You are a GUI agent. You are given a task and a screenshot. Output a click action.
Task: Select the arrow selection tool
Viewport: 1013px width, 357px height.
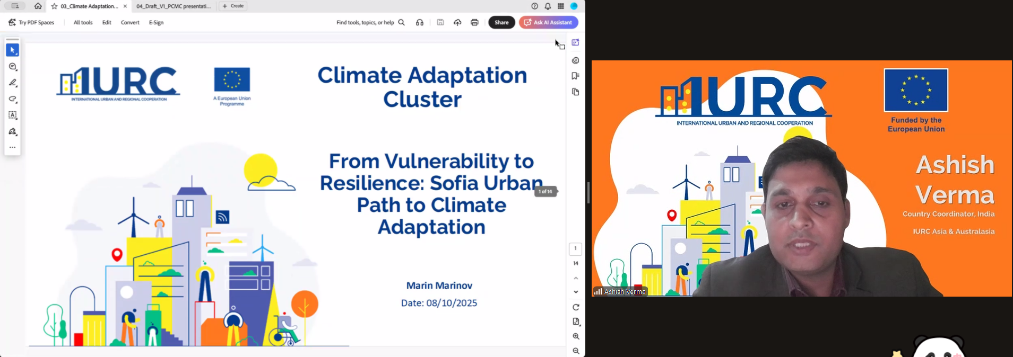[13, 50]
